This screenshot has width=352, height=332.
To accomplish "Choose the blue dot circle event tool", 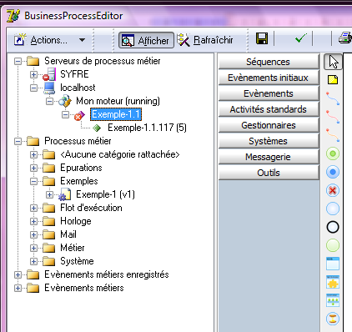I will click(x=333, y=172).
